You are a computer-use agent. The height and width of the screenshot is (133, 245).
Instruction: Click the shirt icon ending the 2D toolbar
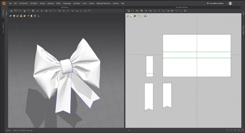point(185,11)
